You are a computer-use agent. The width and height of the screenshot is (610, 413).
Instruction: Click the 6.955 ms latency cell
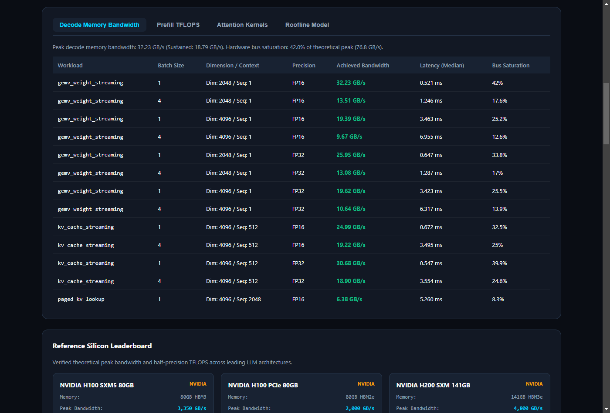point(431,137)
